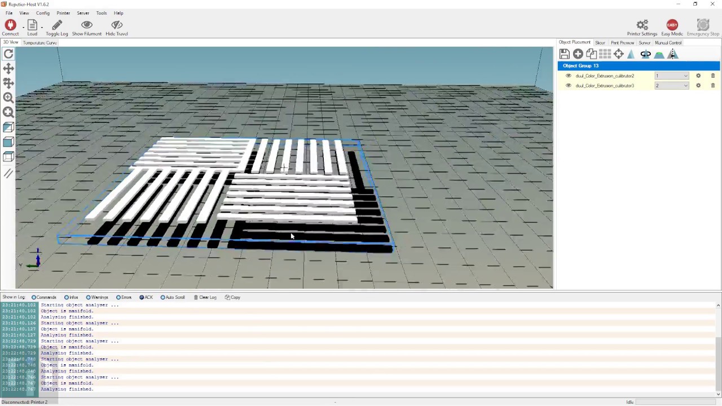Open the Printer menu
722x406 pixels.
(63, 13)
